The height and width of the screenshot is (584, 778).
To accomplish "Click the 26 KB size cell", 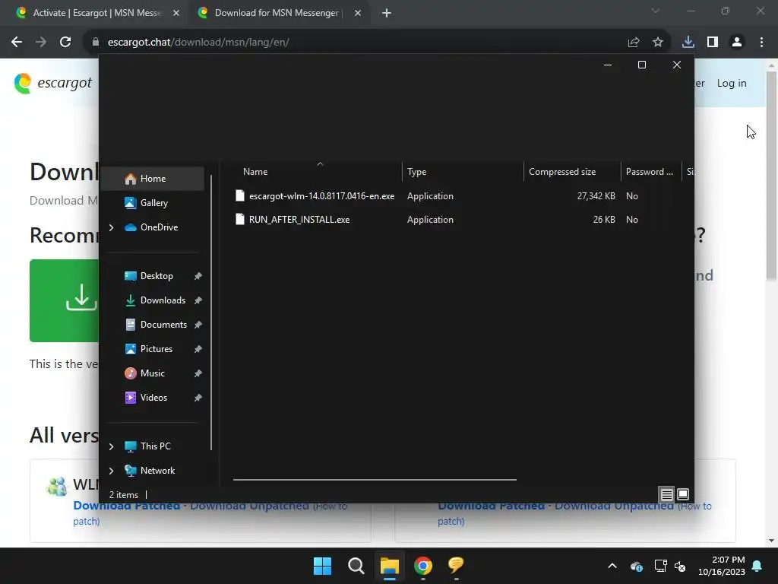I will tap(604, 220).
